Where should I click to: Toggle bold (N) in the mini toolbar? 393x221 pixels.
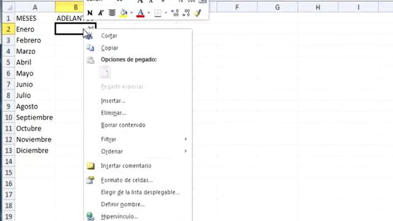click(90, 12)
